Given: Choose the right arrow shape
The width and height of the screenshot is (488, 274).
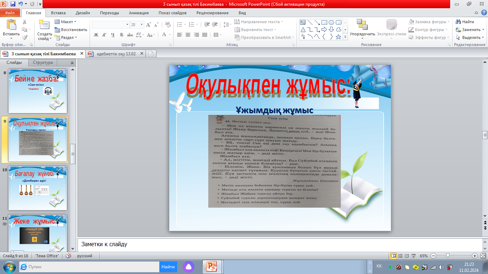Looking at the screenshot, I should [324, 30].
